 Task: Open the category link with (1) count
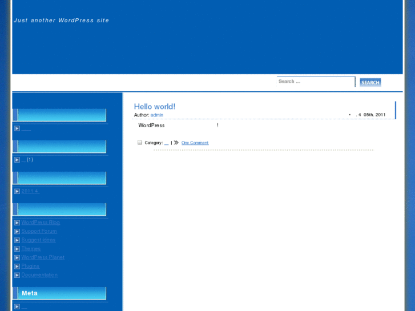point(23,160)
